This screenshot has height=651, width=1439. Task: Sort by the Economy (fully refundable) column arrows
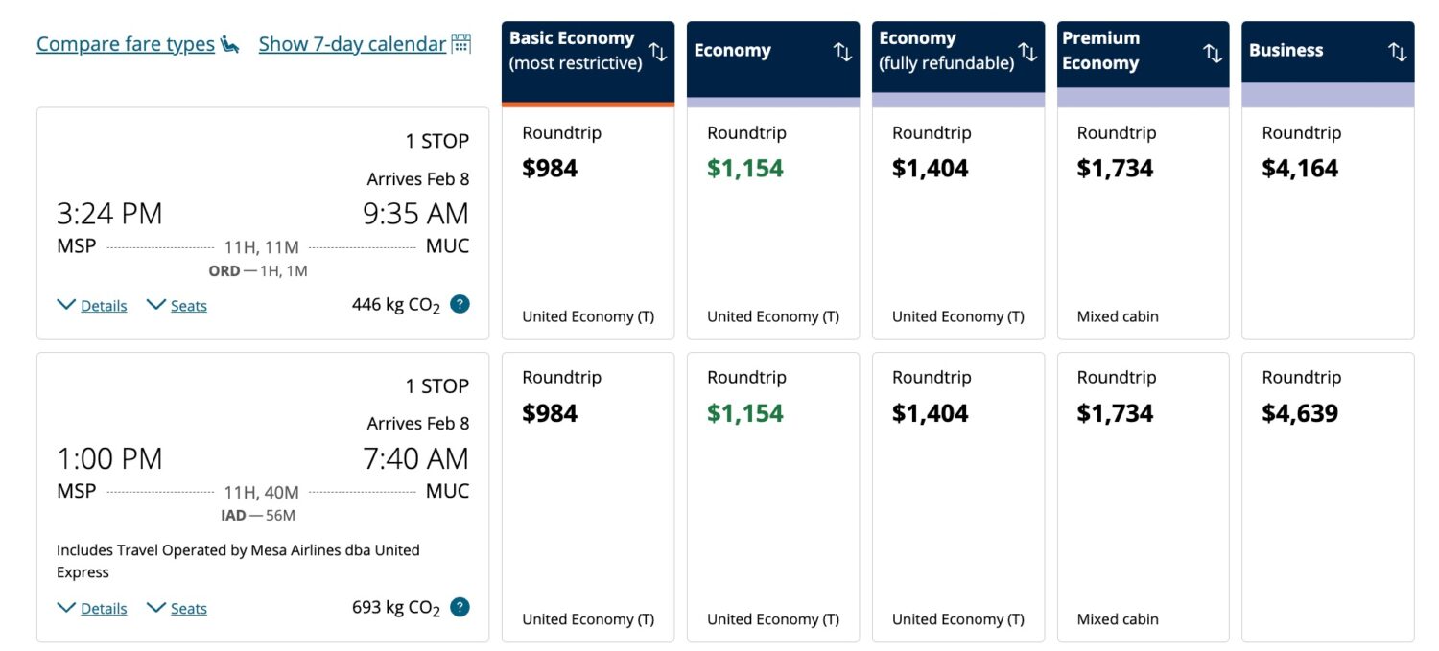point(1027,52)
